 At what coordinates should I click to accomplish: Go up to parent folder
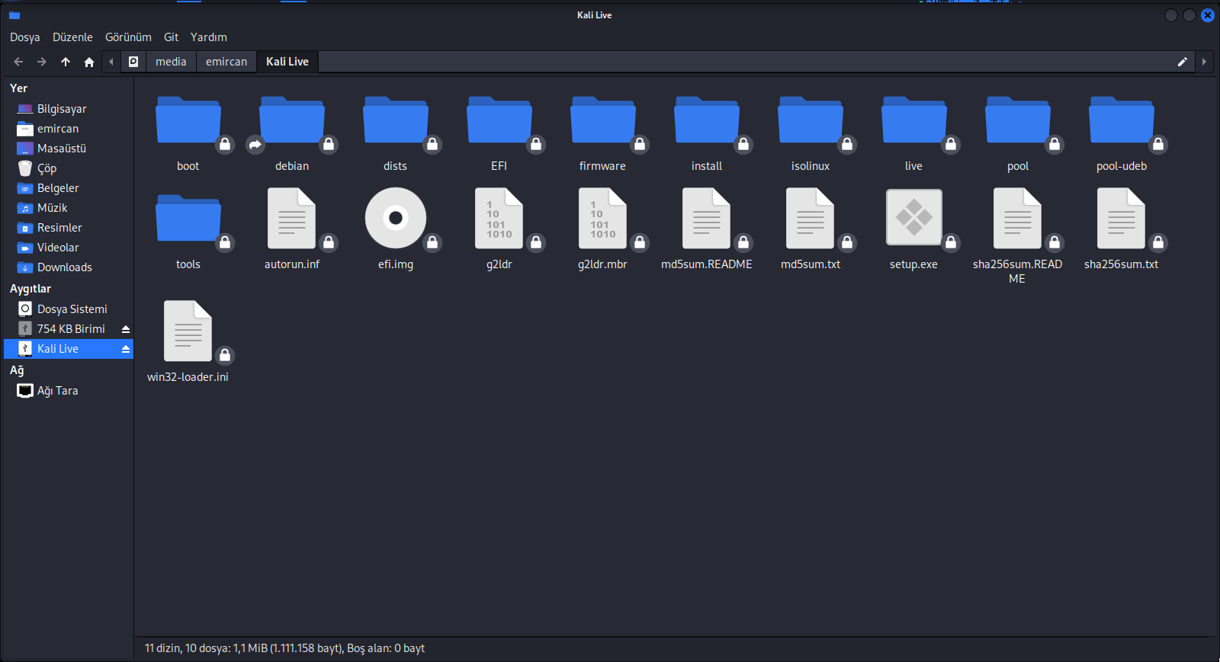[x=66, y=62]
